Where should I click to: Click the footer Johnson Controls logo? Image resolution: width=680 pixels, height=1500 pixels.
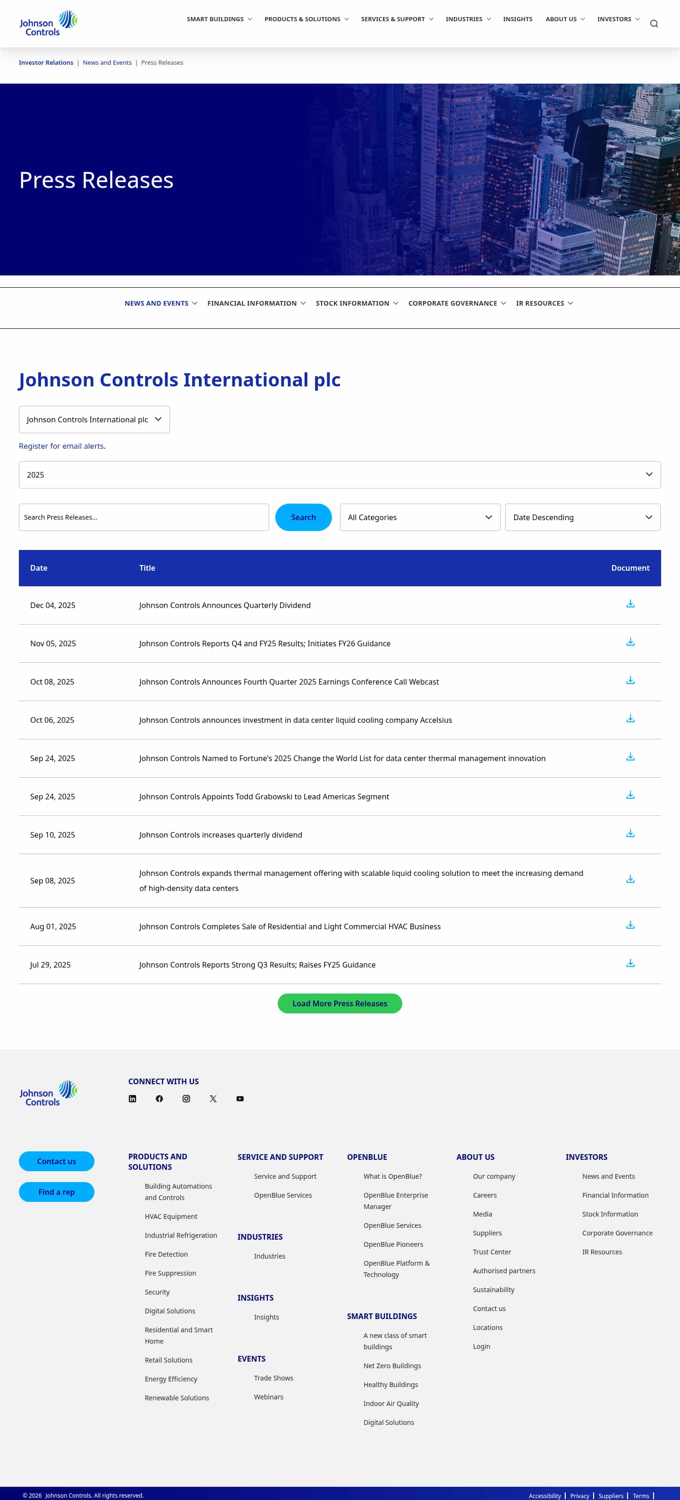[48, 1094]
